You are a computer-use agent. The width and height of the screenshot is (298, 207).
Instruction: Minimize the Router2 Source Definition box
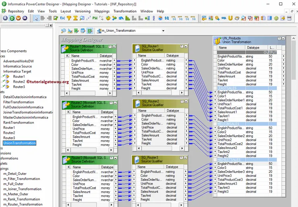pyautogui.click(x=115, y=103)
